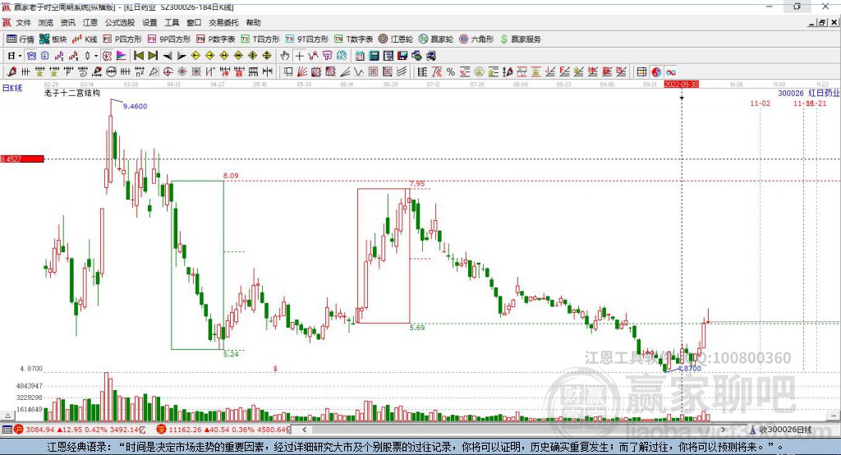Select the hand pan tool
This screenshot has width=841, height=455.
285,56
